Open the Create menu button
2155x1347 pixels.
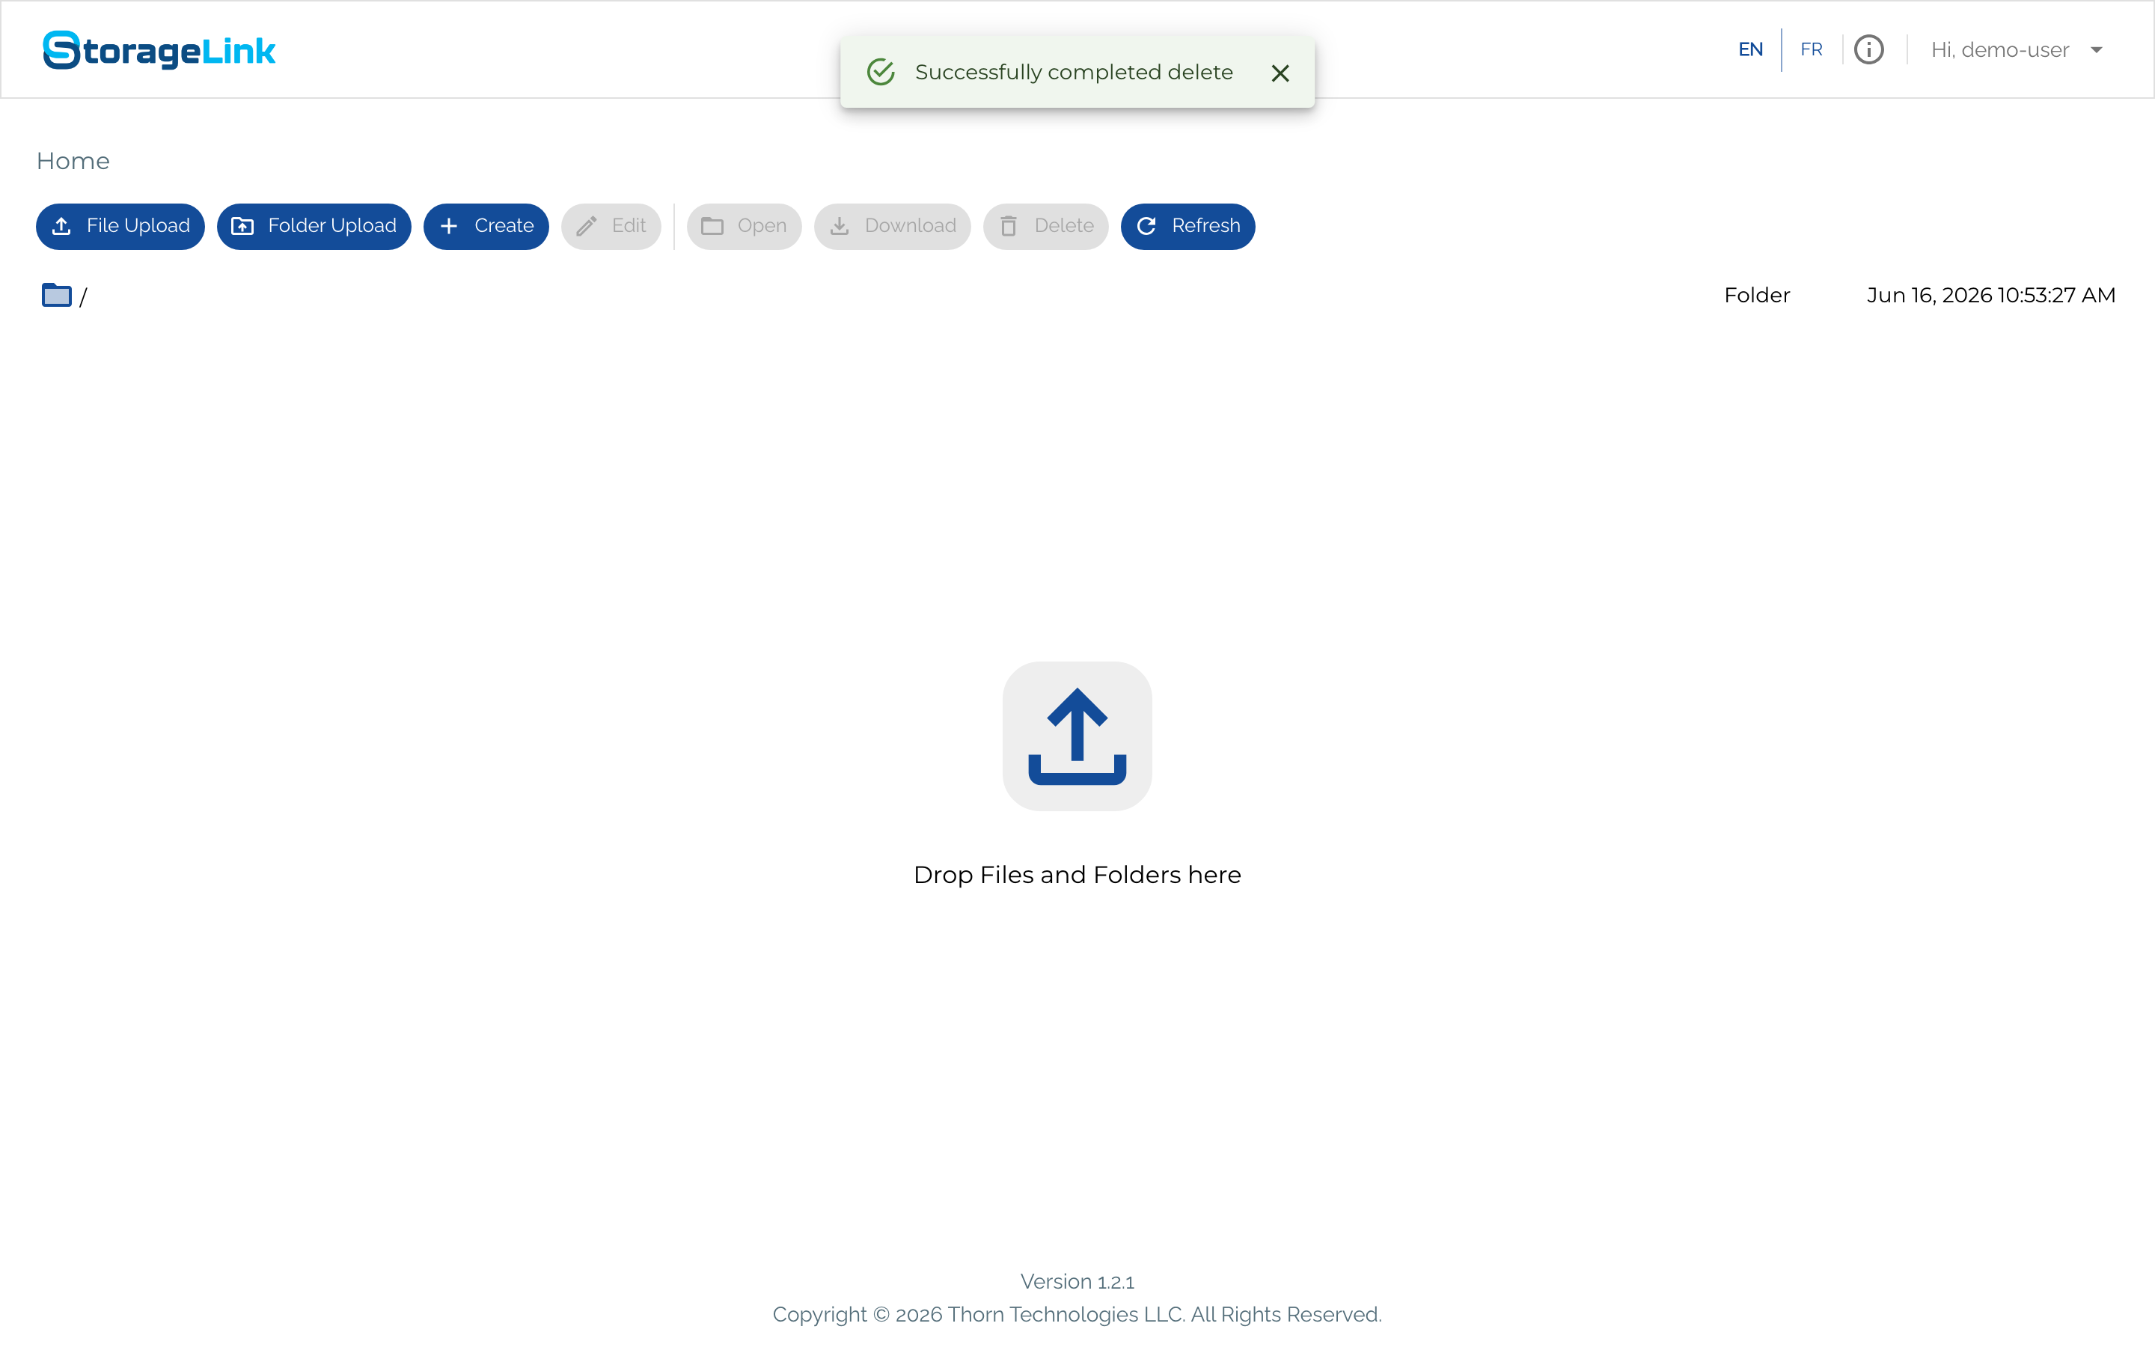(486, 226)
